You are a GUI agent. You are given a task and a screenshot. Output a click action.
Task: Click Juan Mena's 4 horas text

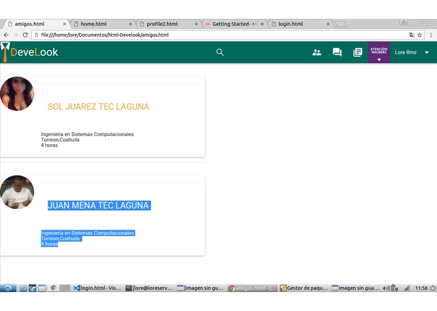pyautogui.click(x=49, y=244)
